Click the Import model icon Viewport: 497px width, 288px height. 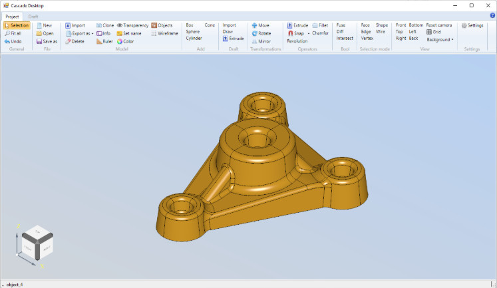[68, 25]
